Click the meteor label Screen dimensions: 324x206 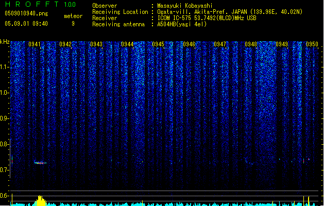click(73, 16)
